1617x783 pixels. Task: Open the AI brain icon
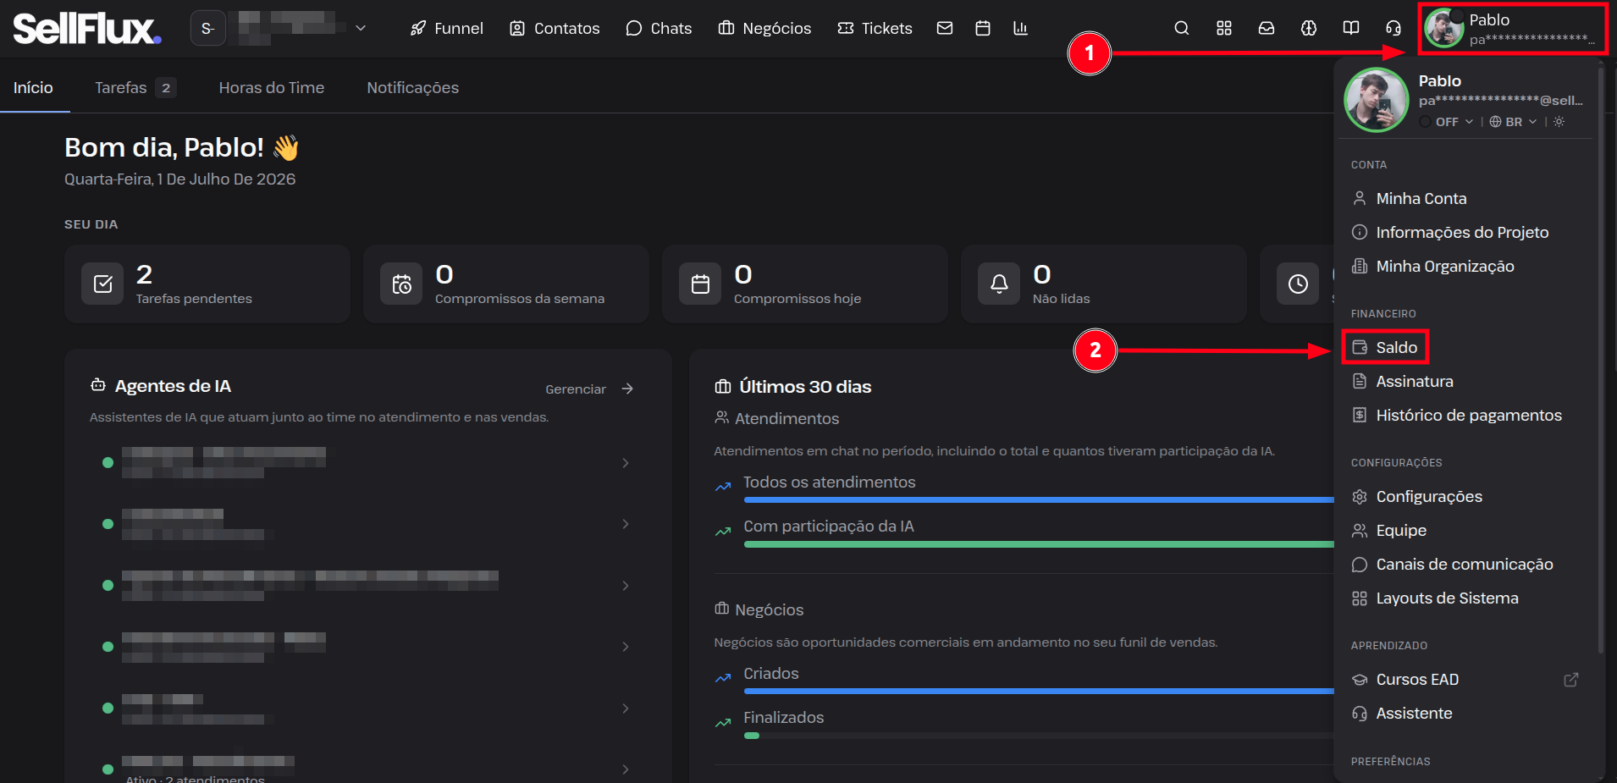(1308, 28)
